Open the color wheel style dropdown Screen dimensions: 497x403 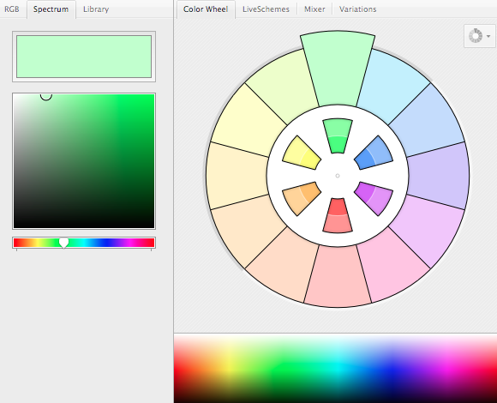click(480, 36)
